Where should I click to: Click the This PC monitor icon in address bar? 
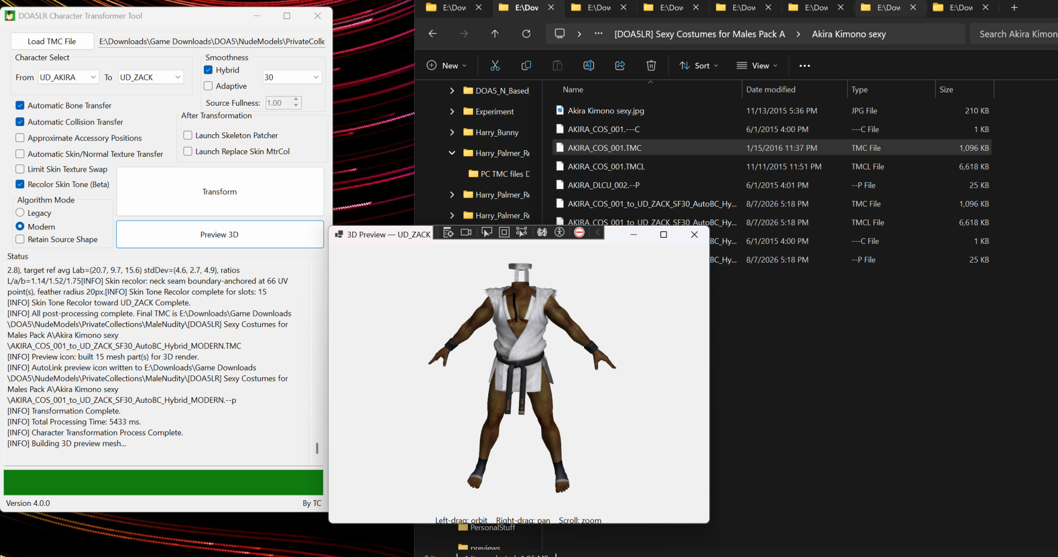(560, 34)
